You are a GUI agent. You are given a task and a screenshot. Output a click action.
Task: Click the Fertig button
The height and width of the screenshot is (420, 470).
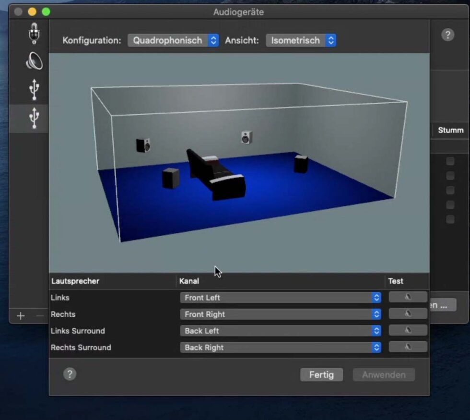tap(321, 375)
